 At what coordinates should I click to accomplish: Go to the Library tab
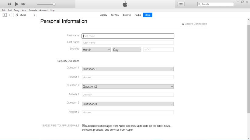coord(103,15)
